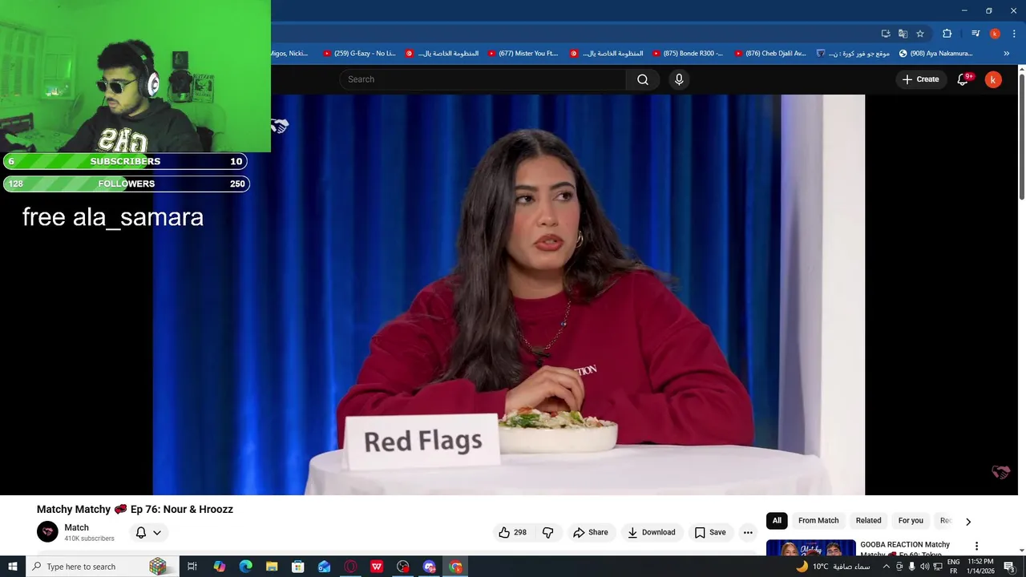The width and height of the screenshot is (1026, 577).
Task: Open the 11:52 PM clock calendar
Action: (981, 567)
